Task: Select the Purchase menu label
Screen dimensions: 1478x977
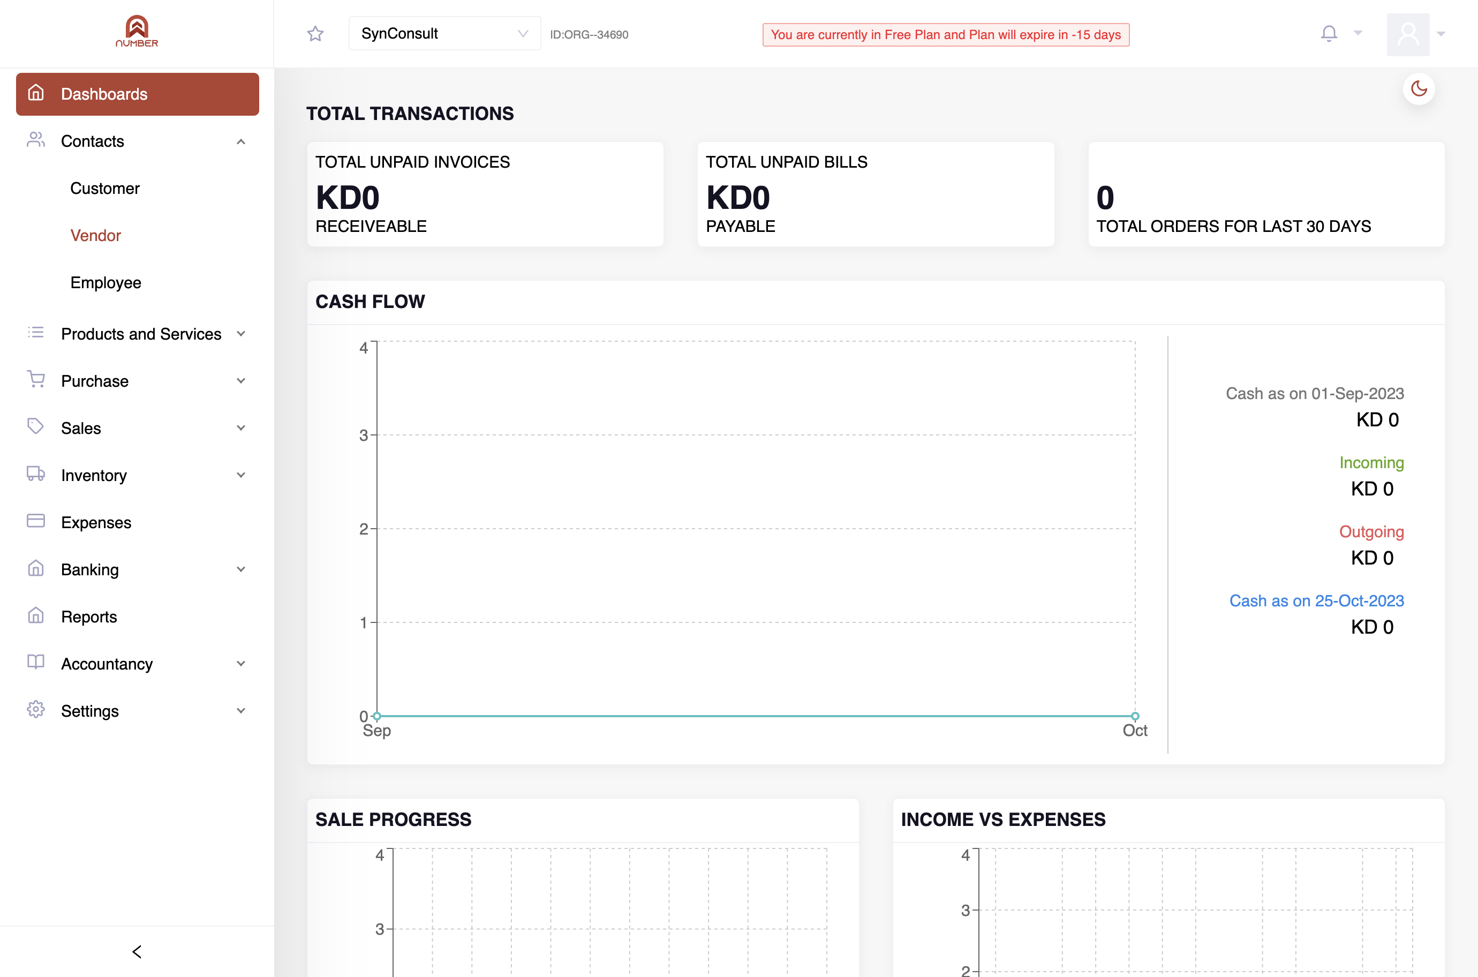Action: pos(95,381)
